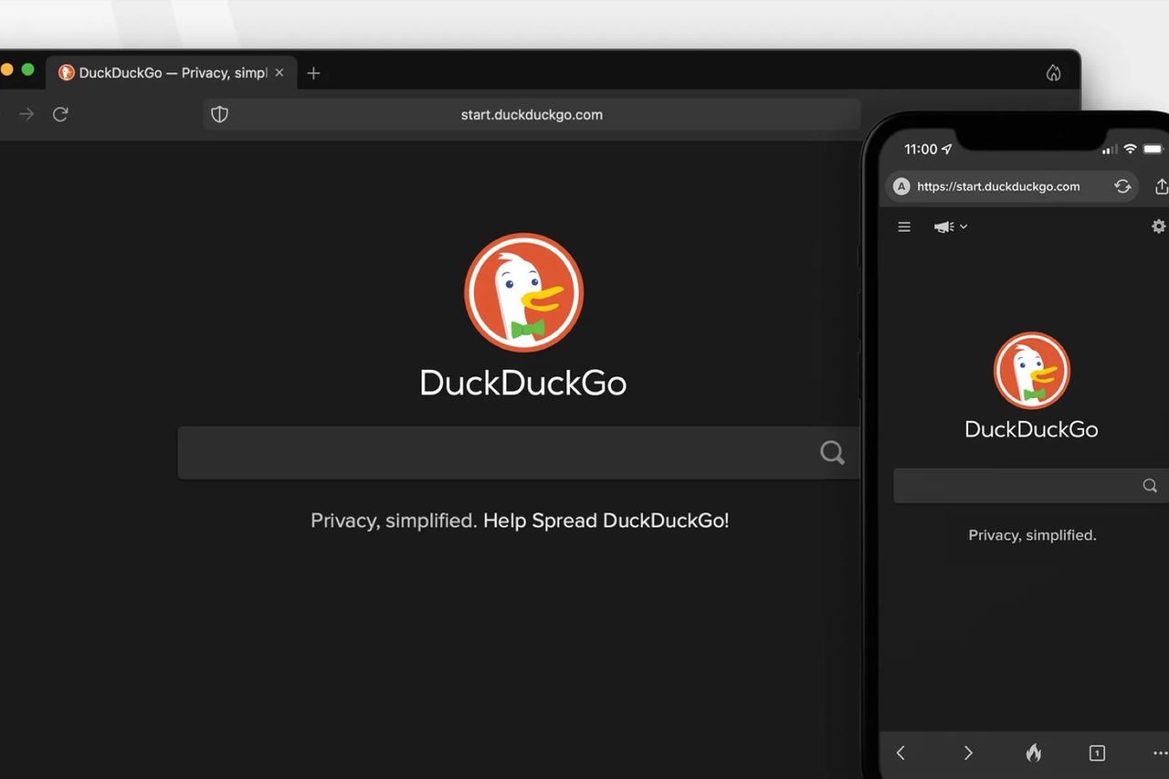Click the megaphone announcement icon on the phone
The height and width of the screenshot is (779, 1169).
(x=943, y=226)
